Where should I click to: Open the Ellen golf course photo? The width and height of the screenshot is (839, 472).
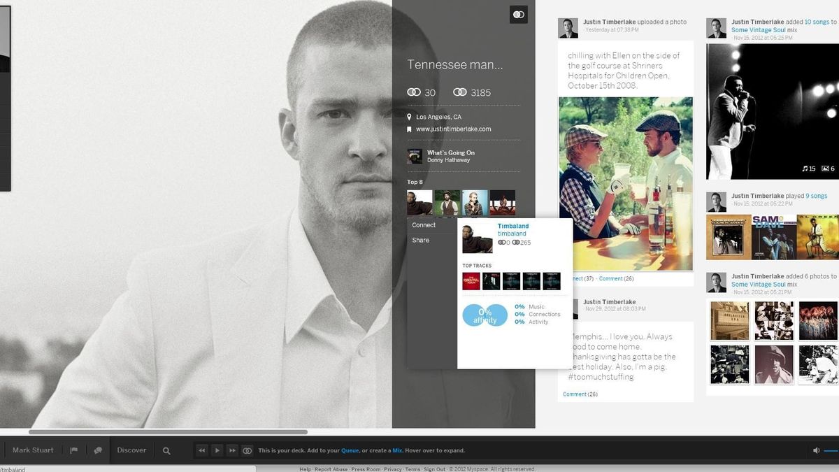click(626, 184)
